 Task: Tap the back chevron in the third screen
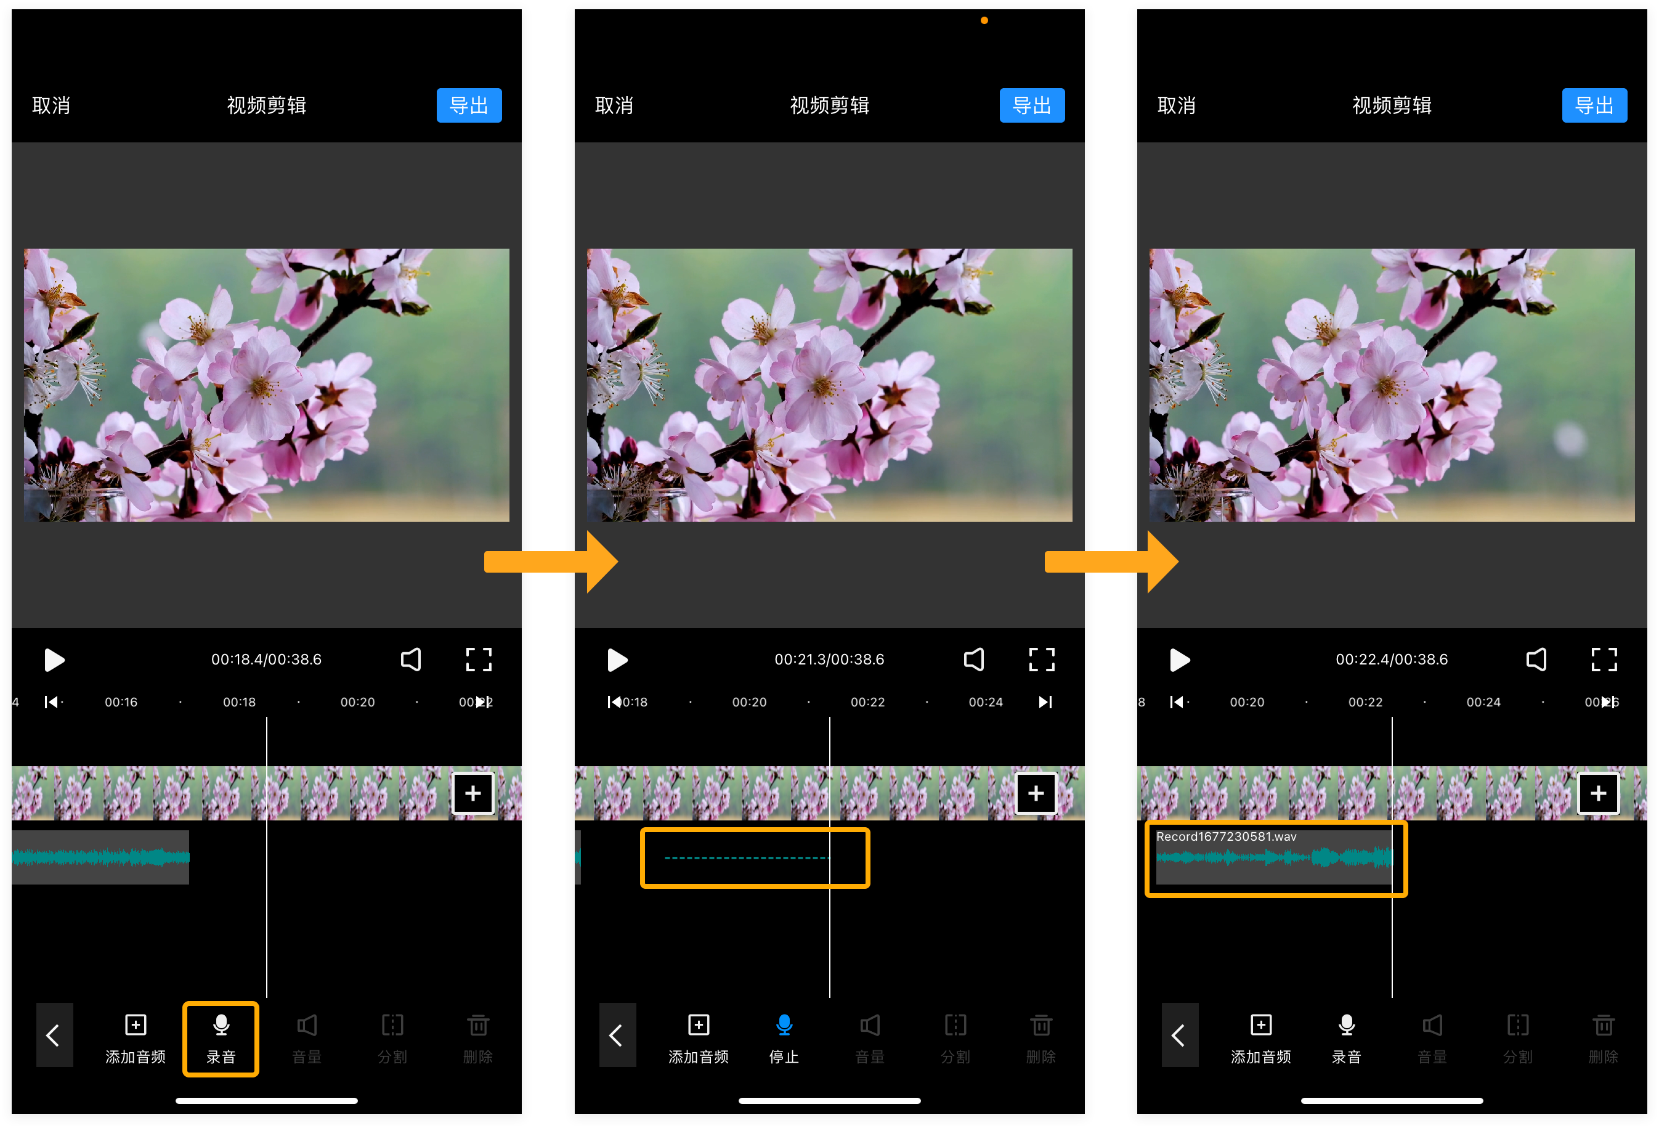coord(1179,1035)
